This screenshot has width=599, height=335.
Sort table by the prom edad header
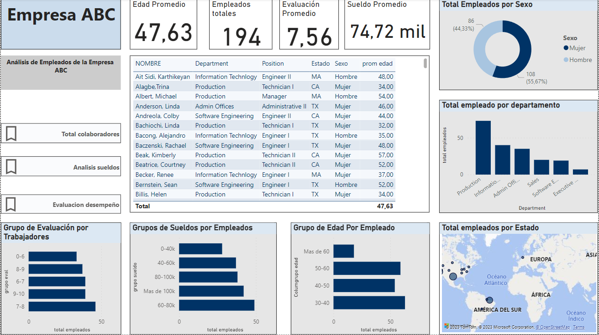click(377, 64)
